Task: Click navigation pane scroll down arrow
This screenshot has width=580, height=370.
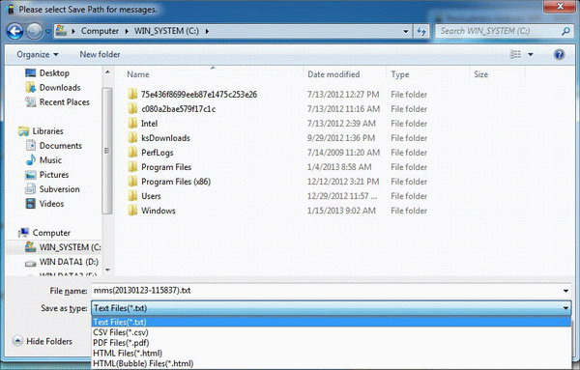Action: (107, 270)
